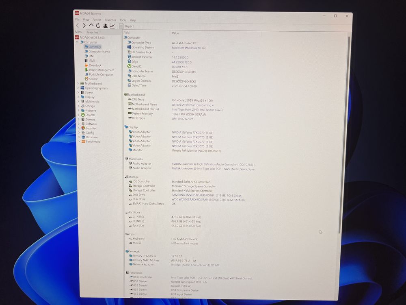Open the user Manage icon in toolbar
The height and width of the screenshot is (305, 406).
click(105, 26)
